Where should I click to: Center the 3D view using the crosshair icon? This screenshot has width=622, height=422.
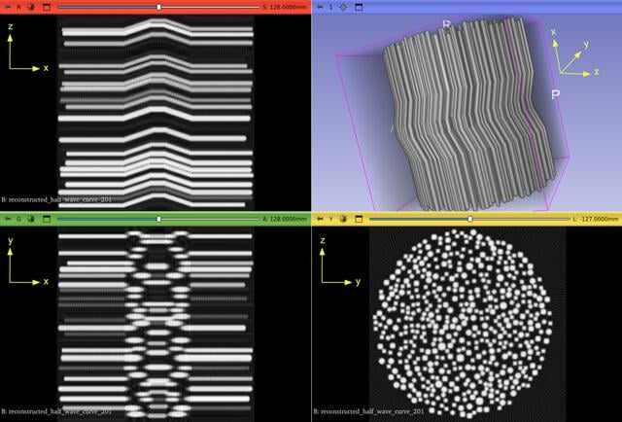click(343, 7)
